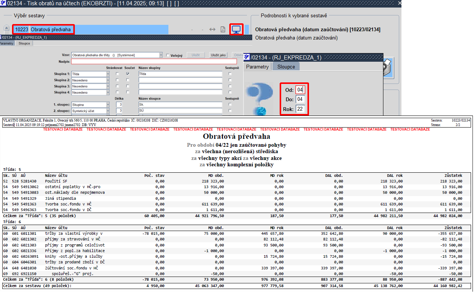Open the monitor screen-preview icon
Screen dimensions: 474x292
(236, 29)
